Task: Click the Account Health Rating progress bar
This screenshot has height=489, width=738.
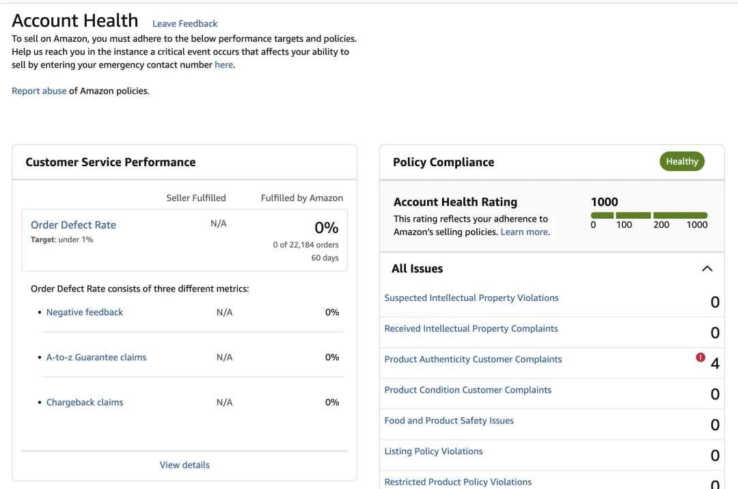Action: pyautogui.click(x=649, y=215)
